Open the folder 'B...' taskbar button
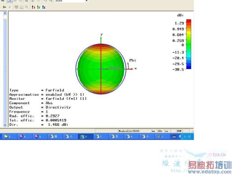 (9, 136)
